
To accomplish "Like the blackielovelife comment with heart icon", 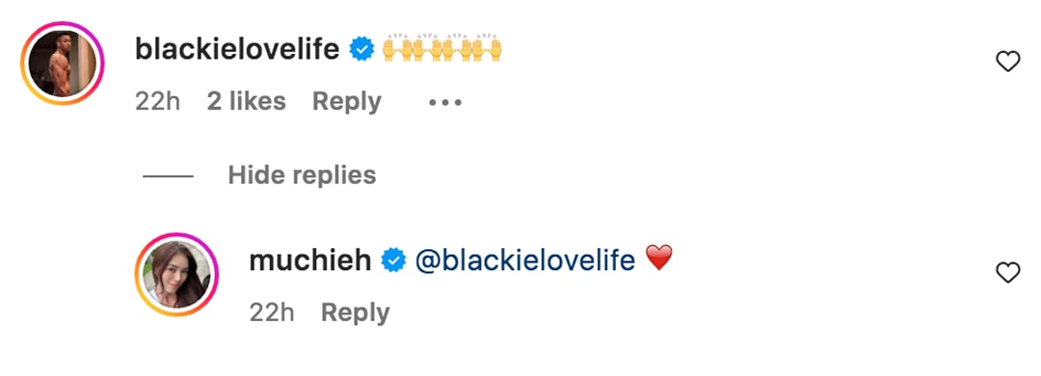I will [1008, 63].
